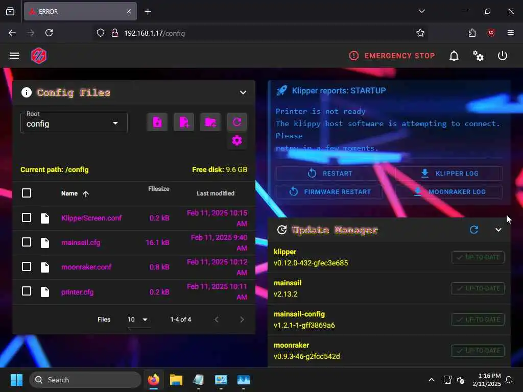The height and width of the screenshot is (392, 523).
Task: Click the klipper version v0.12.0-432-gfec3e685
Action: (x=311, y=263)
